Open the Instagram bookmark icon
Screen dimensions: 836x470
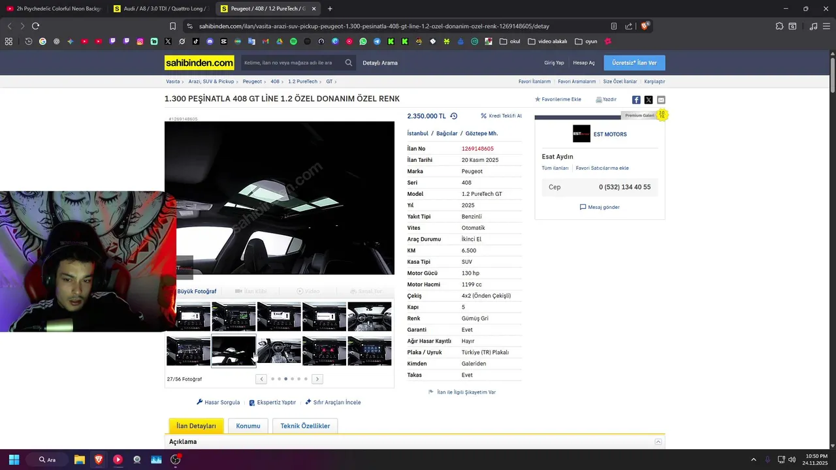140,41
